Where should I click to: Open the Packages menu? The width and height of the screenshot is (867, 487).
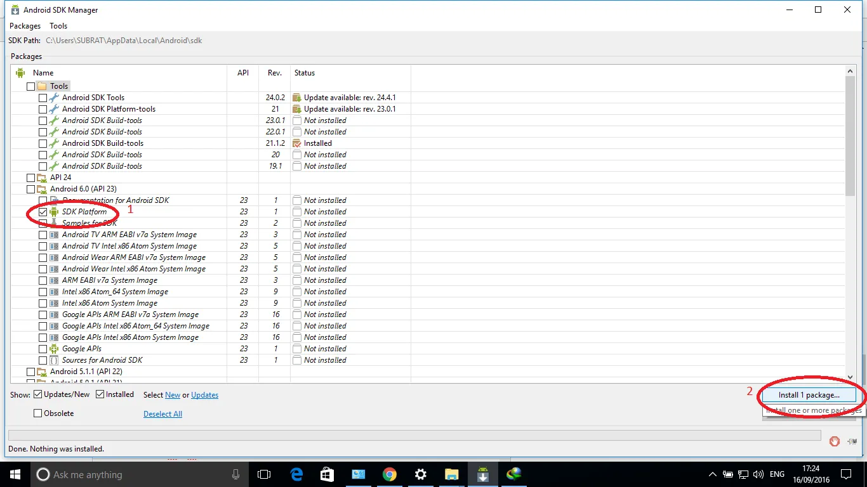pos(25,26)
